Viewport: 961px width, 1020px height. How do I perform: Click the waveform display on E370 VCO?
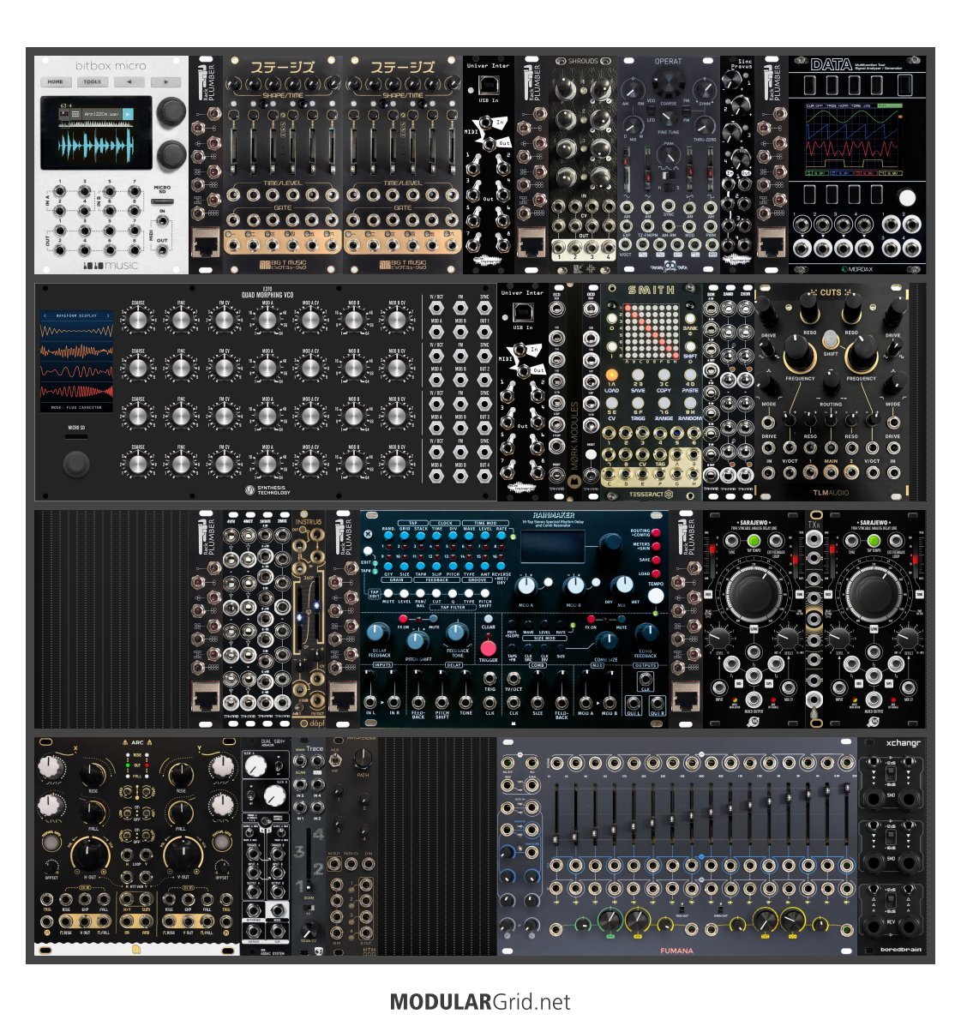click(x=77, y=361)
